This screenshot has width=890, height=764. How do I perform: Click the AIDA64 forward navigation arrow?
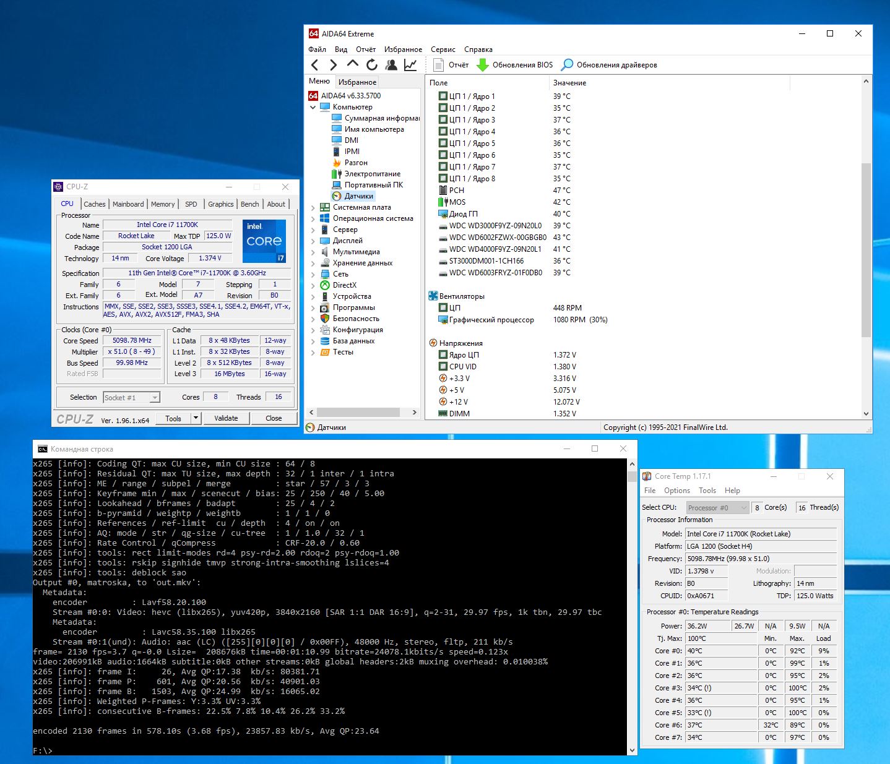pyautogui.click(x=333, y=65)
